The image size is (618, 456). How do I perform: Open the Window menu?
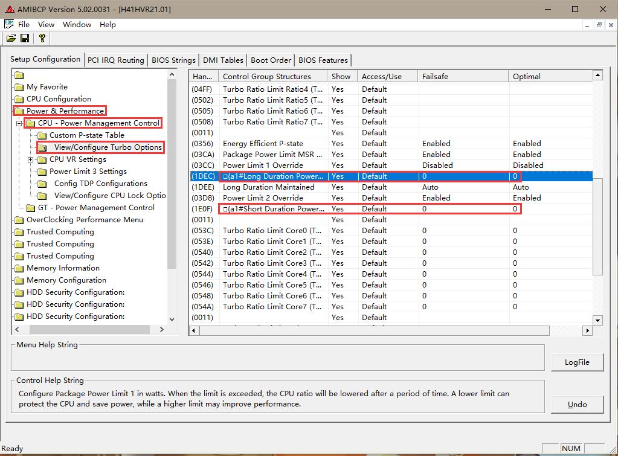click(77, 24)
